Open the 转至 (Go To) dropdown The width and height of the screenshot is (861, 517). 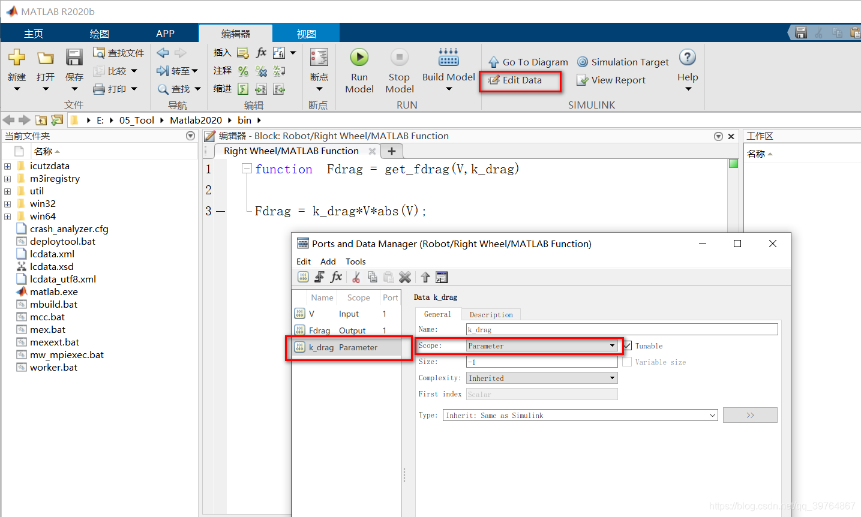point(194,71)
